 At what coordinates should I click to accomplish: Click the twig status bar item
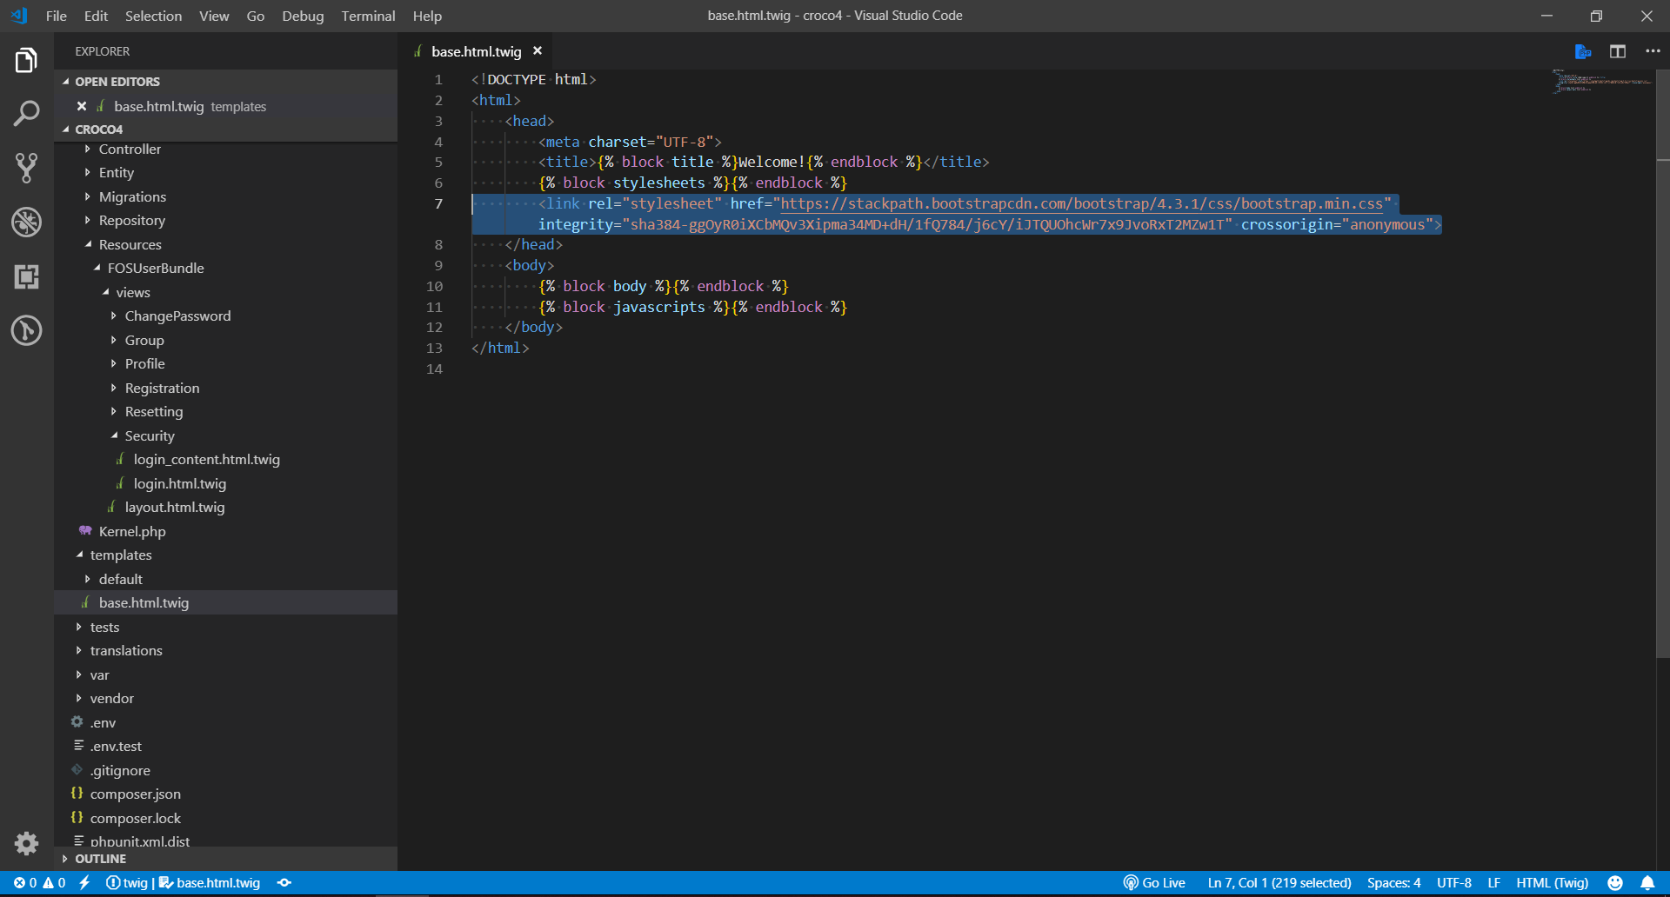128,883
